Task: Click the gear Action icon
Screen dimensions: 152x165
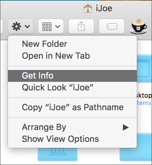Action: point(17,26)
